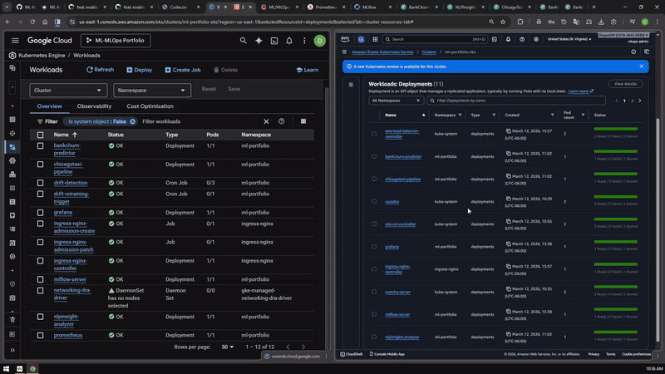Open the Namespace filter dropdown
Image resolution: width=665 pixels, height=374 pixels.
[152, 91]
